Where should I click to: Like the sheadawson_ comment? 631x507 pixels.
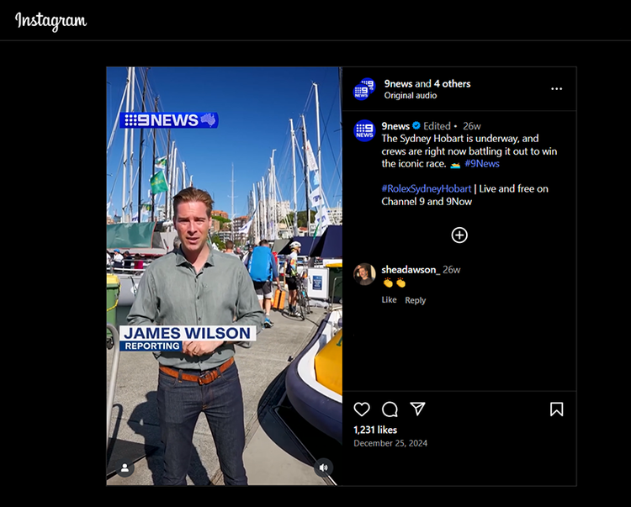point(389,300)
